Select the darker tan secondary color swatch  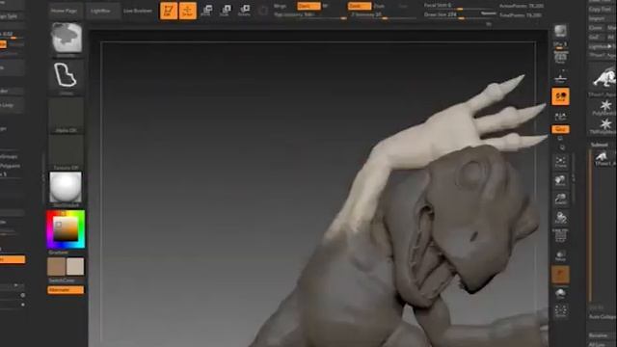[x=56, y=267]
